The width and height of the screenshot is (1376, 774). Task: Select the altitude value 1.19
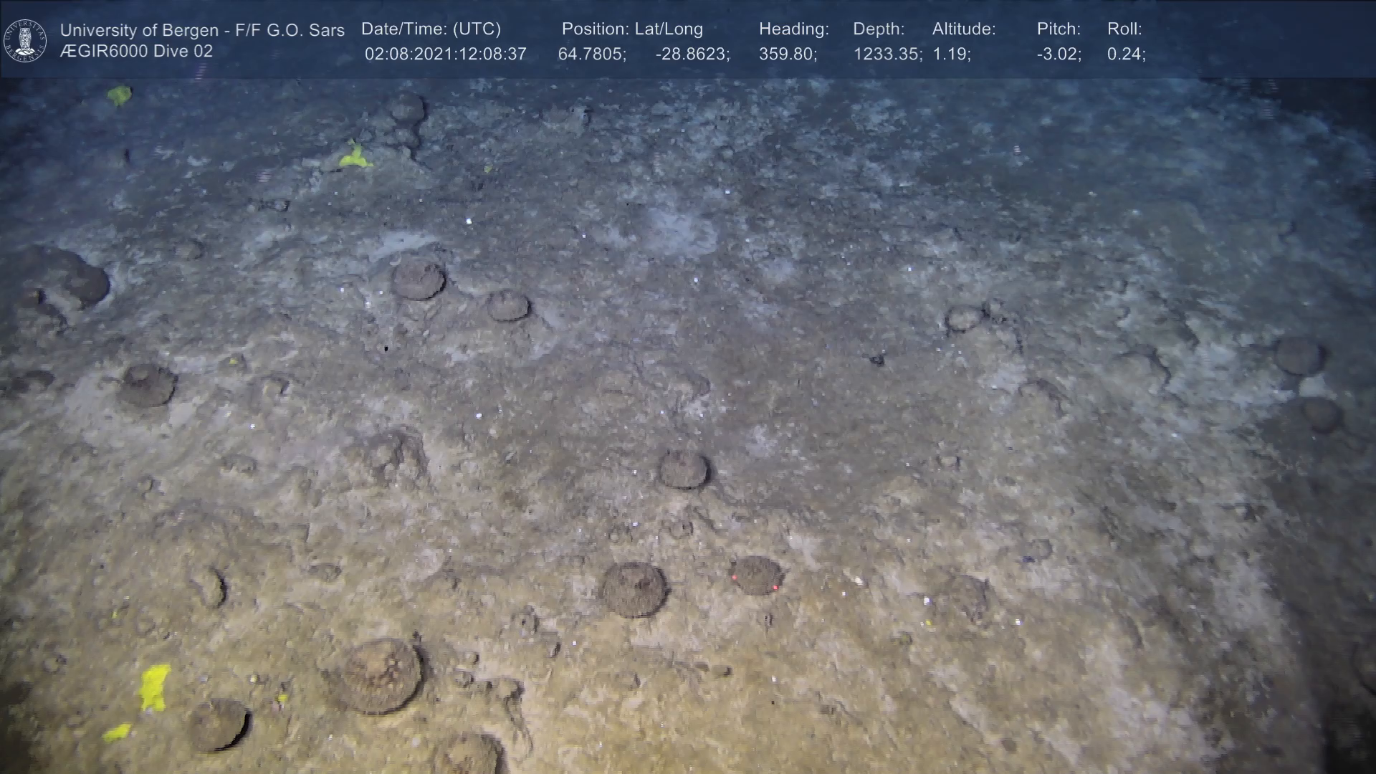[x=951, y=54]
